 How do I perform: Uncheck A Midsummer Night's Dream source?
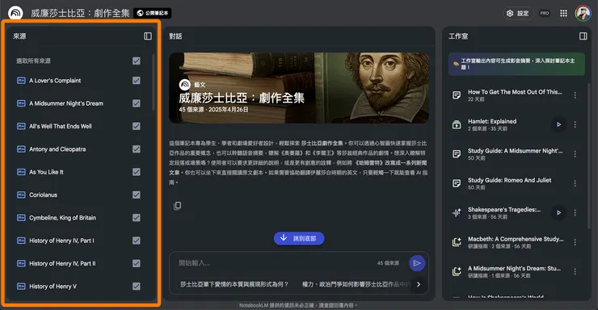136,103
